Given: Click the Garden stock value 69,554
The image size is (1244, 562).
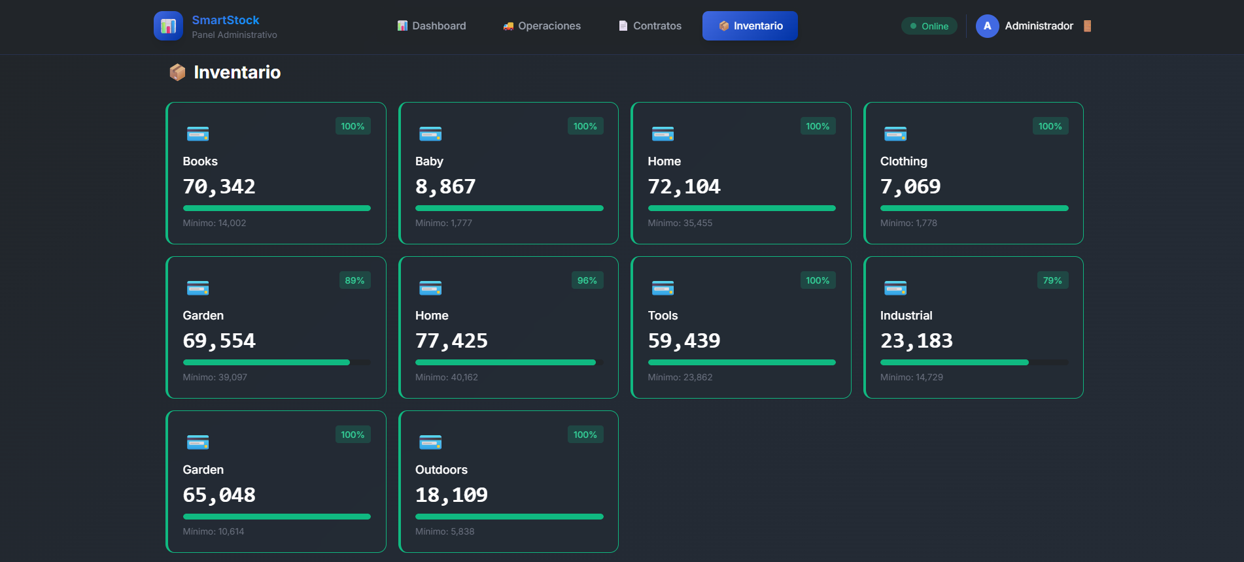Looking at the screenshot, I should click(219, 341).
